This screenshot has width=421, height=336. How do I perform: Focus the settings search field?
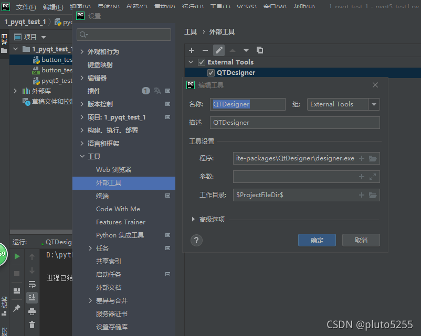pos(124,35)
